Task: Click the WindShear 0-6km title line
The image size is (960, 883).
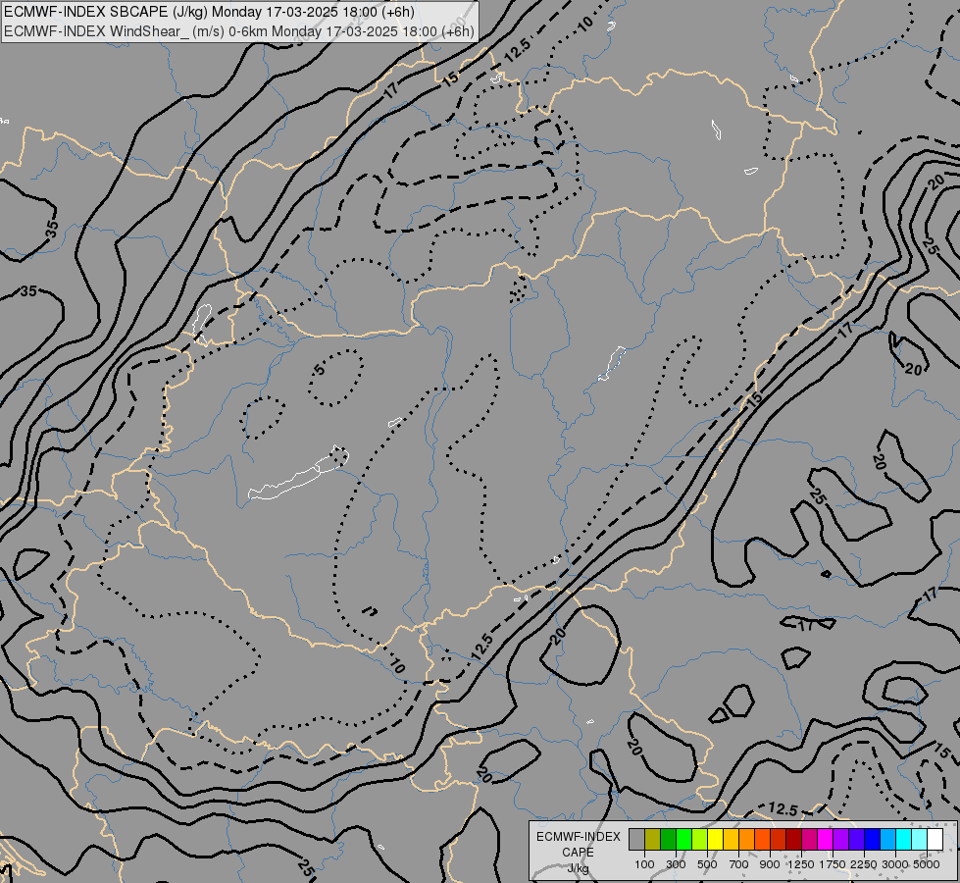Action: (x=239, y=31)
